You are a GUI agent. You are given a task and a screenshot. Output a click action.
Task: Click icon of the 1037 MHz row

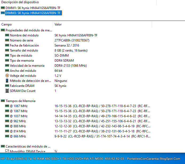(x=7, y=116)
